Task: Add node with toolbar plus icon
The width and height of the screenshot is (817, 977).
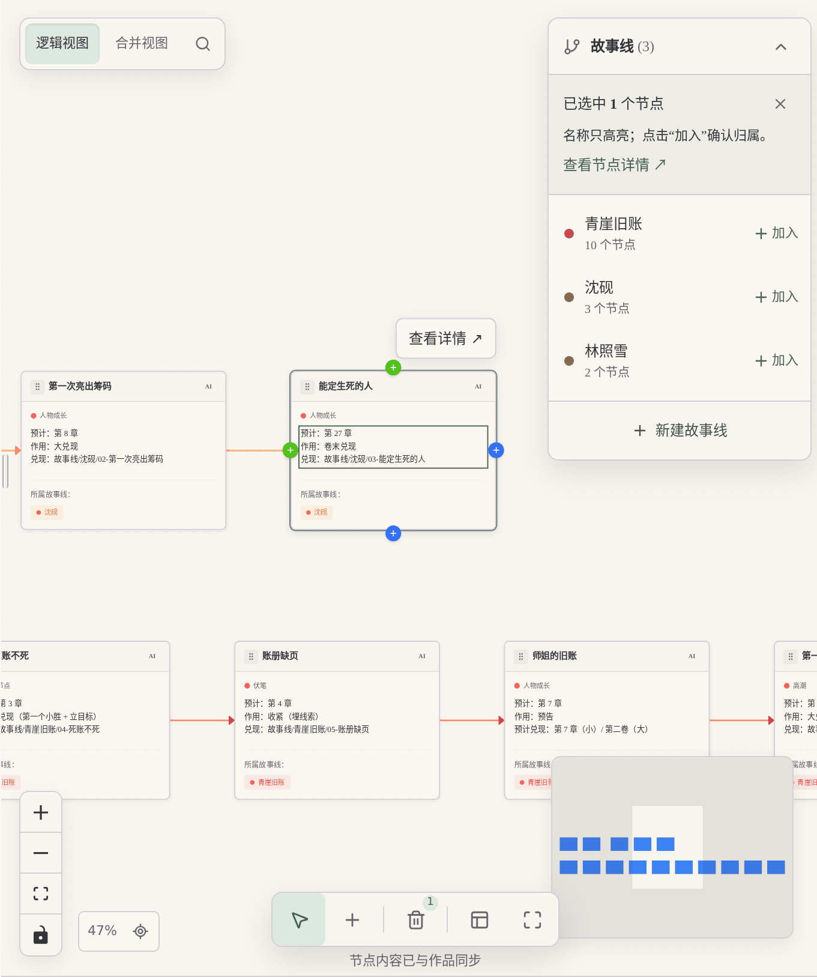Action: pos(352,920)
